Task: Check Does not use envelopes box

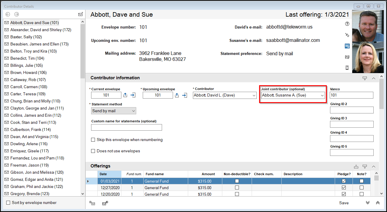Action: coord(93,151)
